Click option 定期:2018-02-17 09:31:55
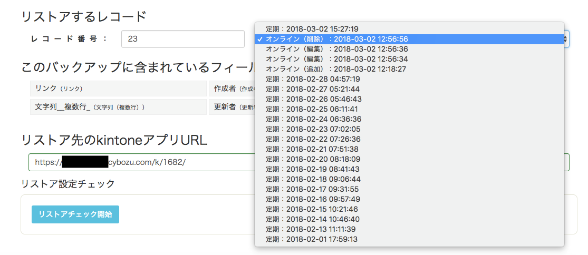588x255 pixels. click(x=409, y=189)
